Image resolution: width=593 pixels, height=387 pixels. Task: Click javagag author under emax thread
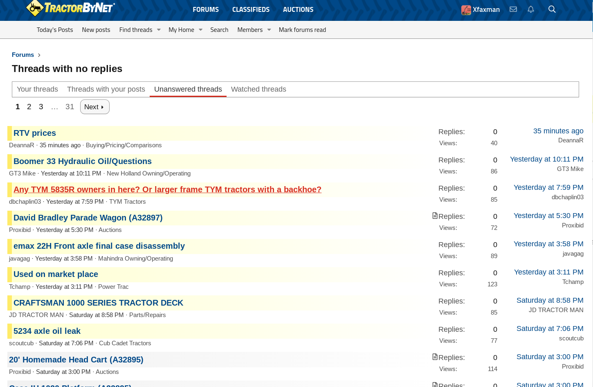(19, 259)
